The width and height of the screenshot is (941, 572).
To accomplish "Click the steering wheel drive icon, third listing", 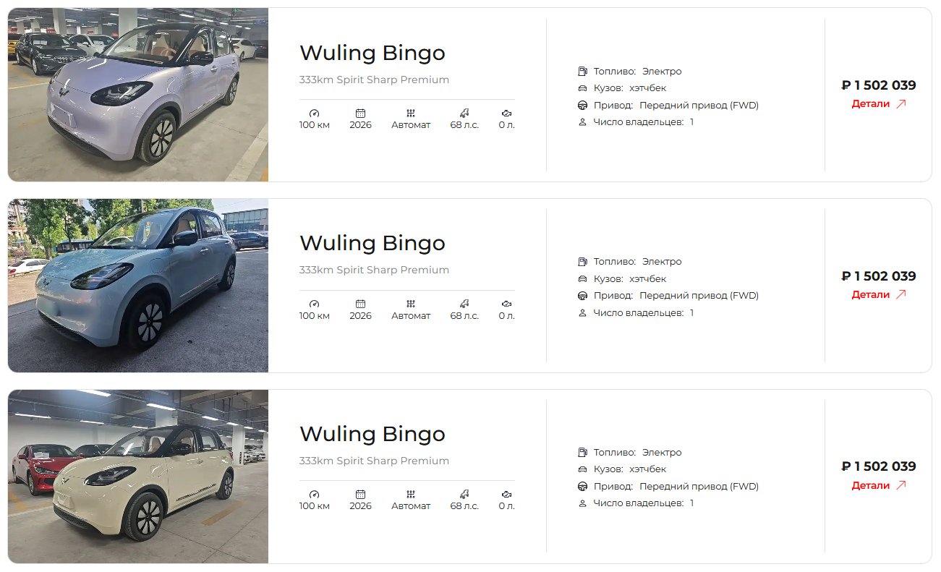I will tap(582, 487).
